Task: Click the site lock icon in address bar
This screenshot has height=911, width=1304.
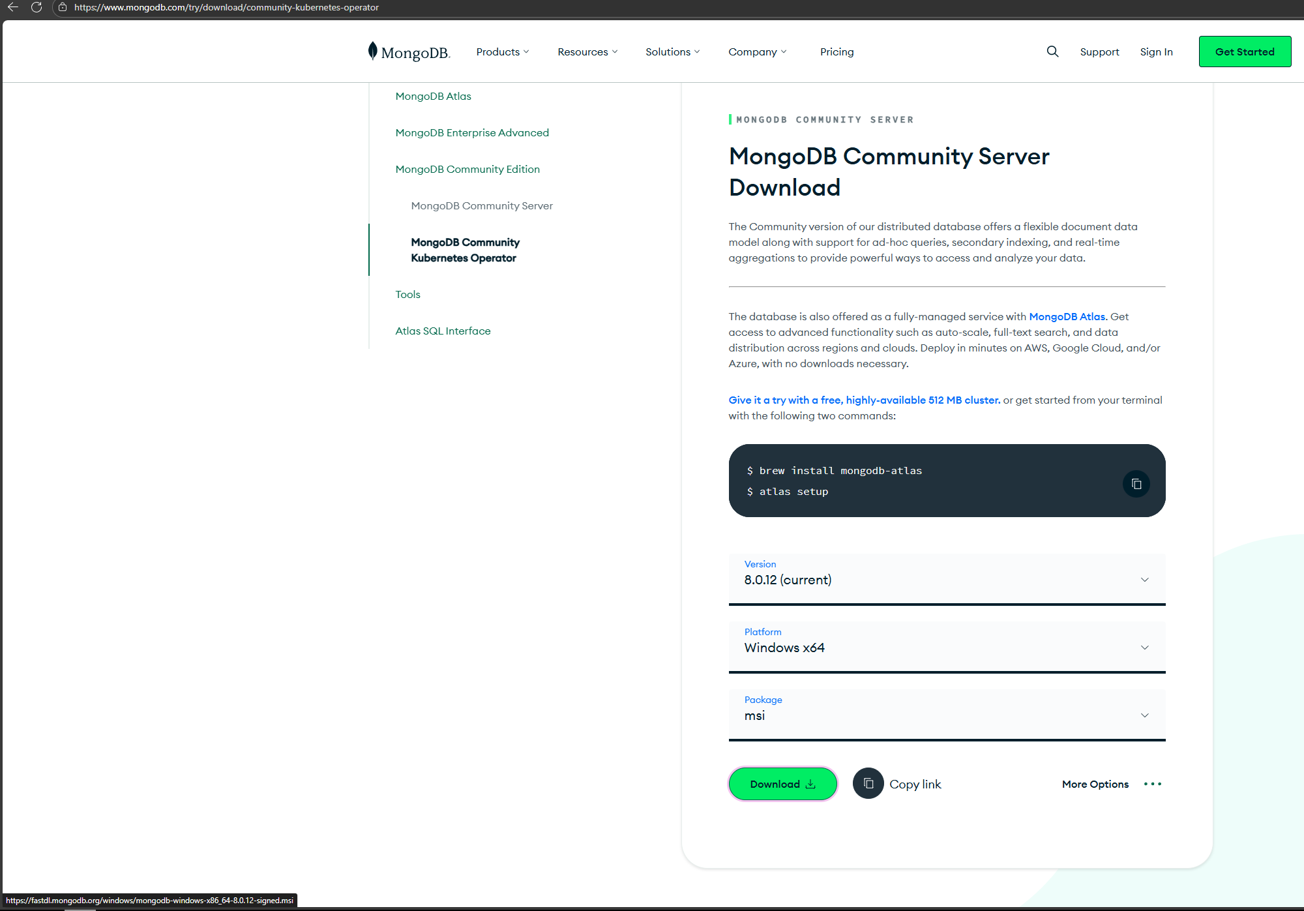Action: (63, 7)
